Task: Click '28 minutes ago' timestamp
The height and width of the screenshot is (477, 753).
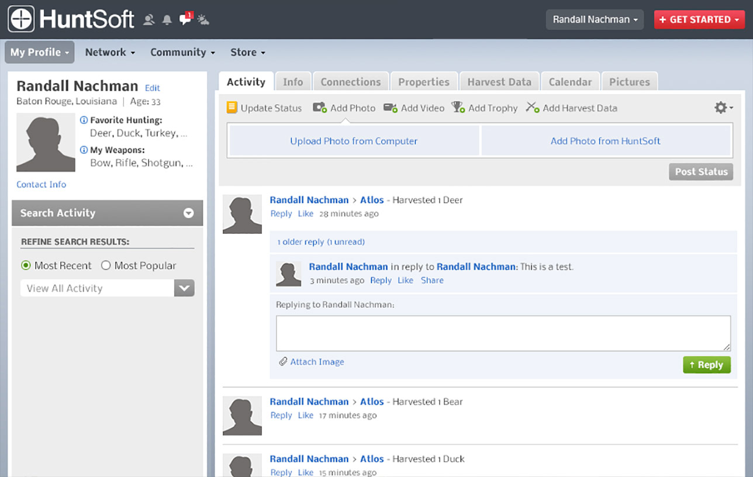Action: (349, 213)
